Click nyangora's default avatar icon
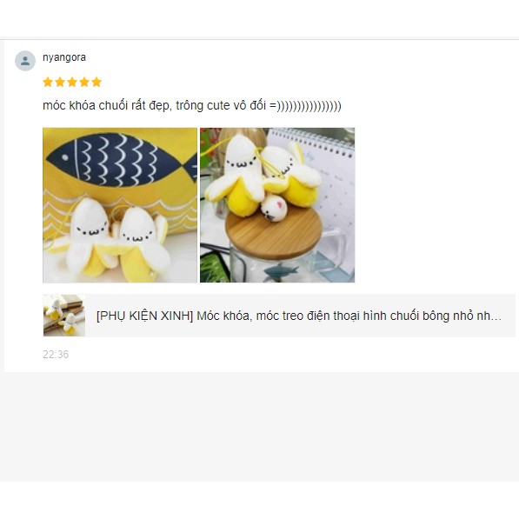 [x=25, y=61]
